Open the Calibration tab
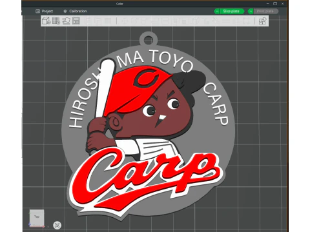The image size is (310, 232). tap(75, 11)
